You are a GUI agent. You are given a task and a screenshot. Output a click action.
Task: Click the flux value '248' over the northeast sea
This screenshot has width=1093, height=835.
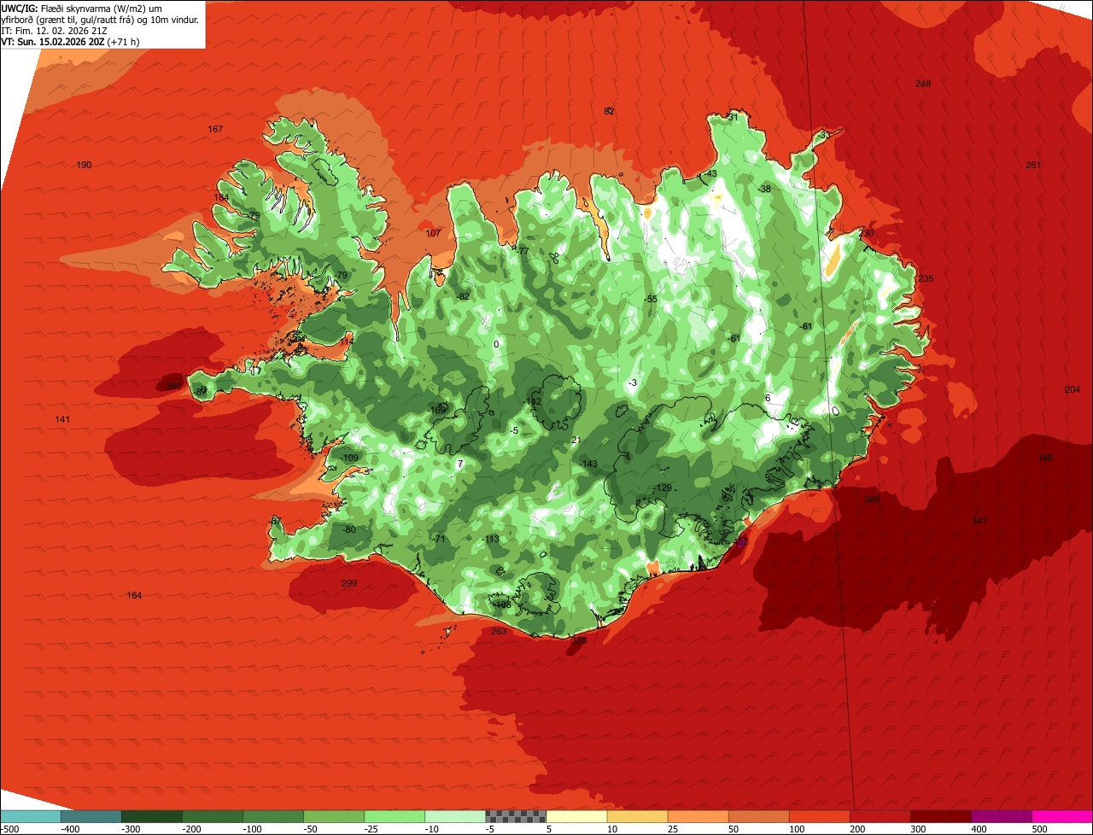pos(923,84)
